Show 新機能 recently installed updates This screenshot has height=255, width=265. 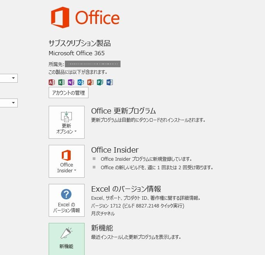tap(66, 239)
